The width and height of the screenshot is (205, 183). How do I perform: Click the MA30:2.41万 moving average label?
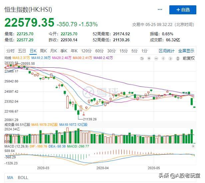click(82, 58)
